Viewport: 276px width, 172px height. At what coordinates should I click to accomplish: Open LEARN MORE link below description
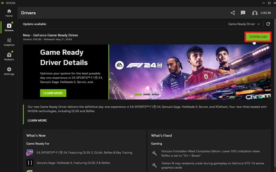point(37,120)
